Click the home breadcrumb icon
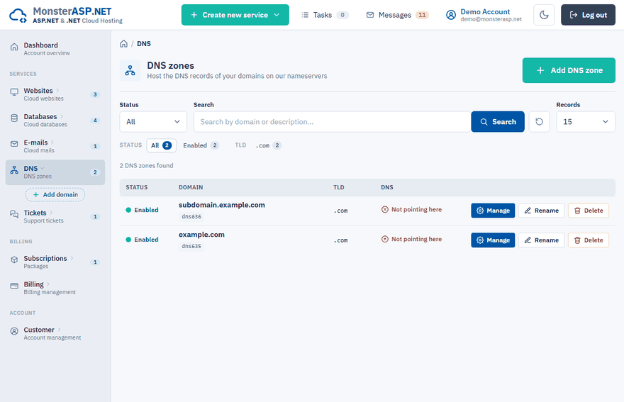Viewport: 624px width, 402px height. [124, 44]
